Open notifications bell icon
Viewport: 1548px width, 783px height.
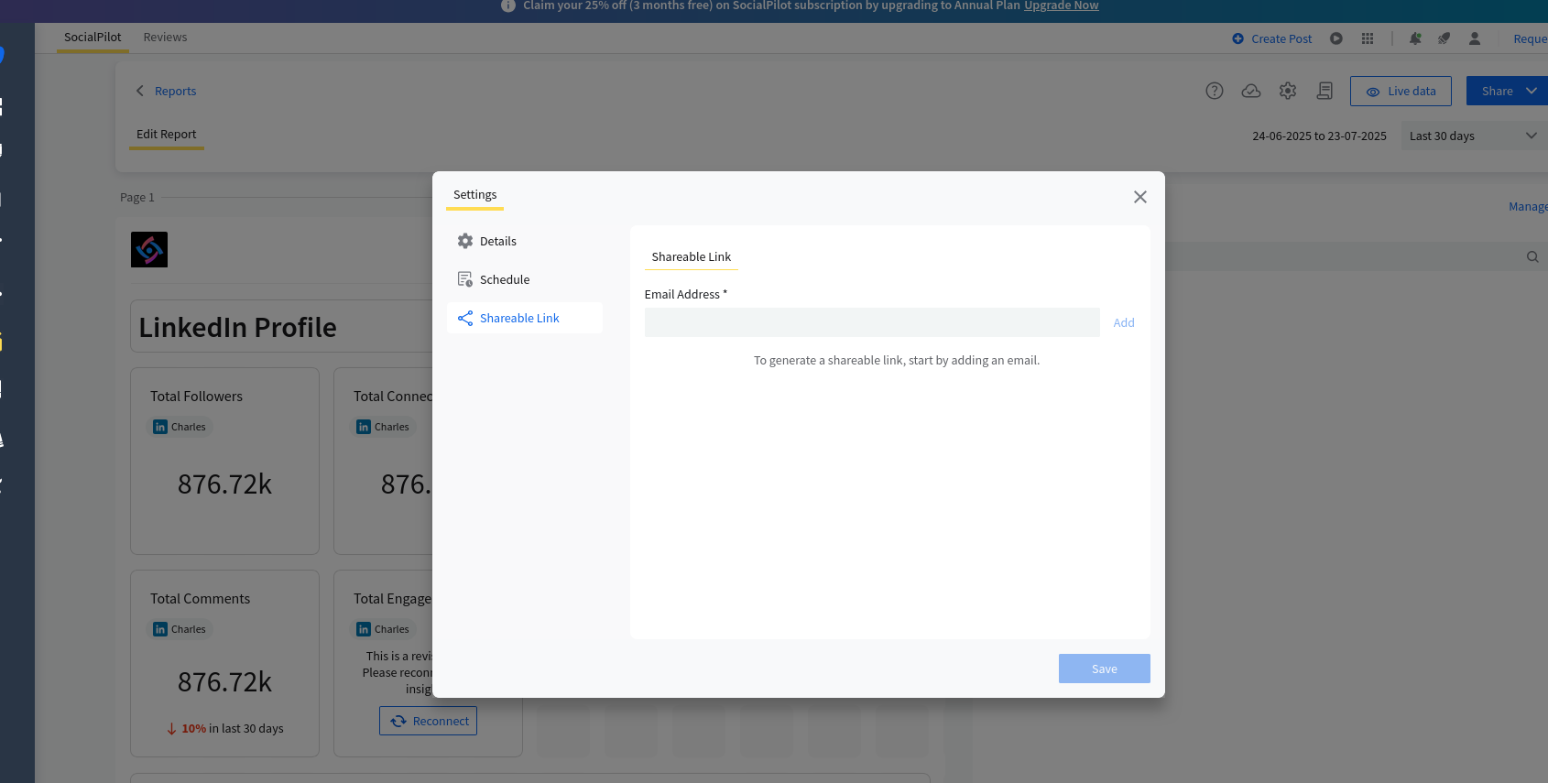point(1415,38)
